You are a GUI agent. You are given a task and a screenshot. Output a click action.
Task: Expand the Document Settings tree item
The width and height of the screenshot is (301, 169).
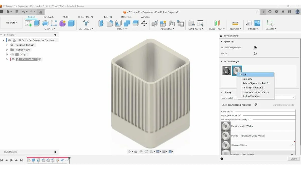(7, 45)
